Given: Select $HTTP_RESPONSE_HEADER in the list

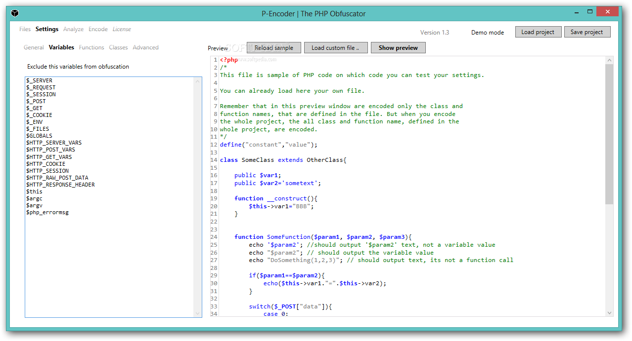Looking at the screenshot, I should point(61,185).
